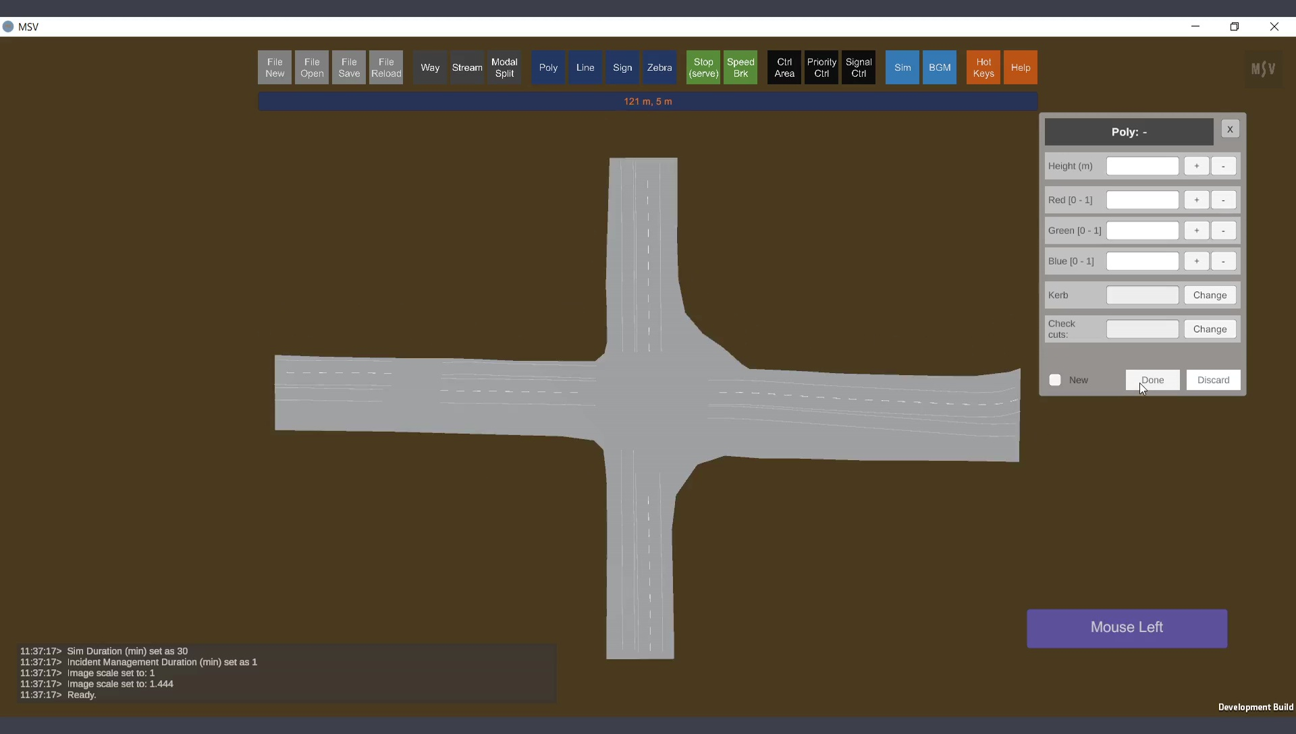Open the Stream tool
The width and height of the screenshot is (1296, 734).
467,67
